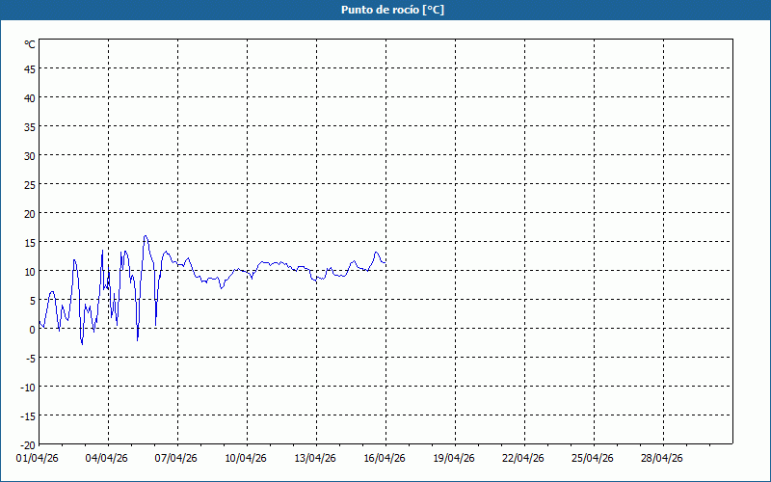Viewport: 771px width, 482px height.
Task: Click the 28/04/26 date label
Action: click(x=662, y=459)
